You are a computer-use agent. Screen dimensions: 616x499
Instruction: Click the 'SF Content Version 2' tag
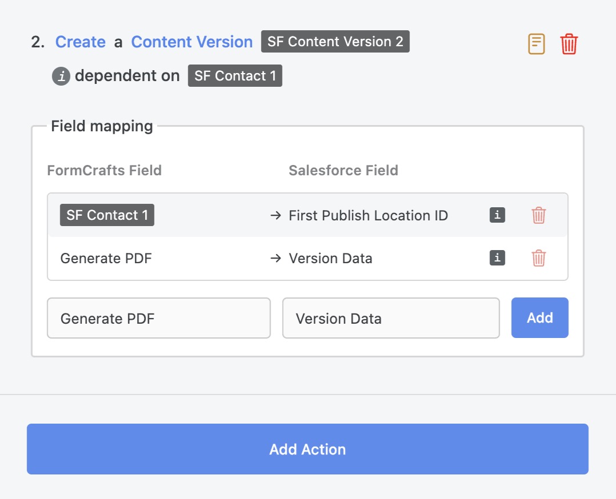[x=335, y=41]
